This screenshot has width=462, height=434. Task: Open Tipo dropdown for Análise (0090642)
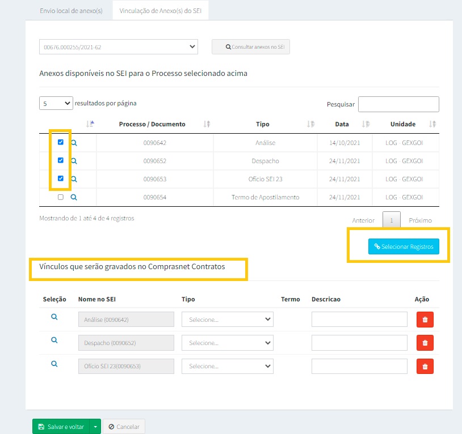[x=228, y=320]
